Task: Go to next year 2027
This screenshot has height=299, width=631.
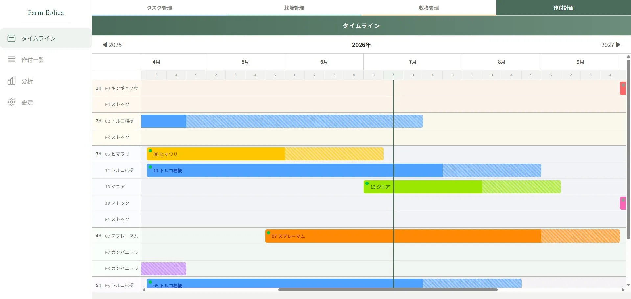Action: 611,45
